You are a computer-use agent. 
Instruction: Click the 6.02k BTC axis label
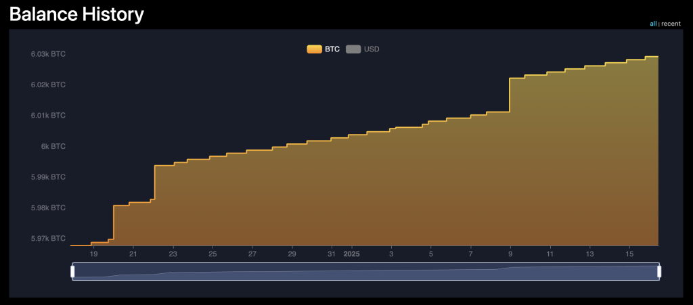coord(48,85)
